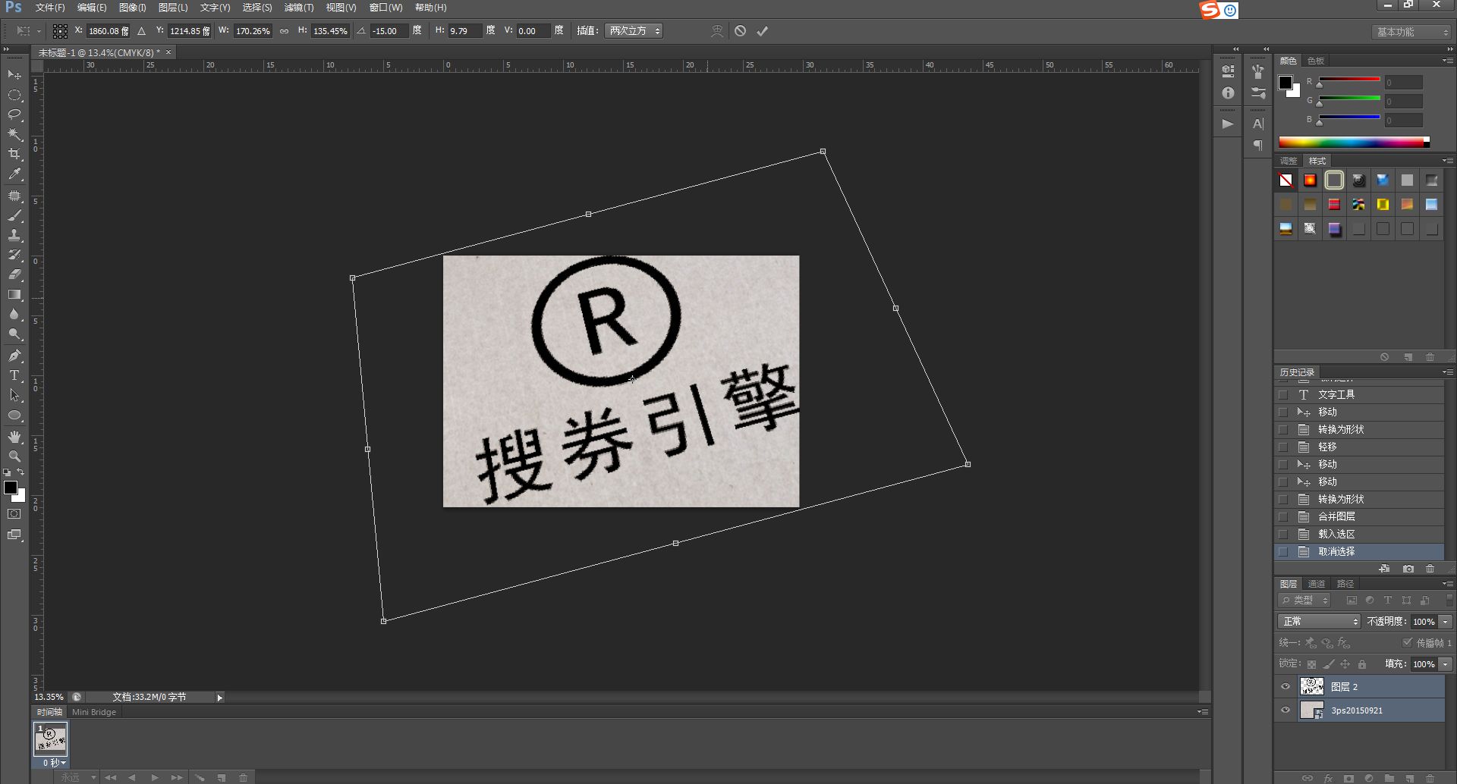The width and height of the screenshot is (1457, 784).
Task: Open layer filter 类型 dropdown
Action: 1304,601
